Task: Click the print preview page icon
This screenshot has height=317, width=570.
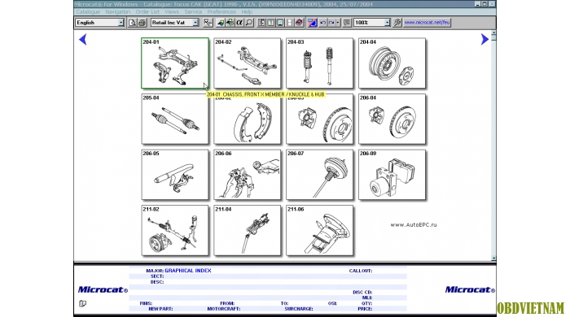Action: click(x=132, y=23)
